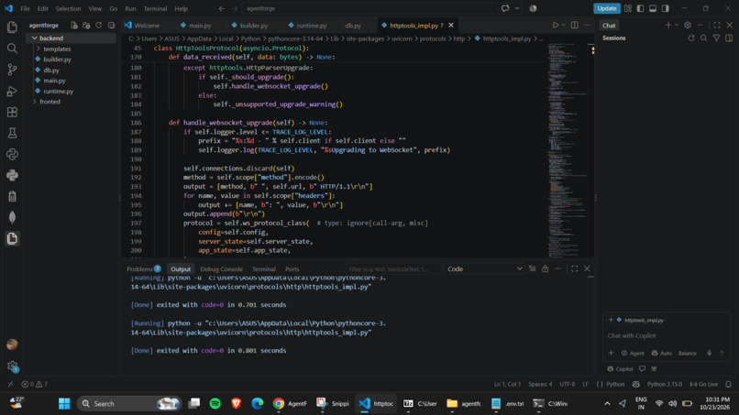This screenshot has height=415, width=739.
Task: Refresh the agentforge explorer
Action: (x=98, y=26)
